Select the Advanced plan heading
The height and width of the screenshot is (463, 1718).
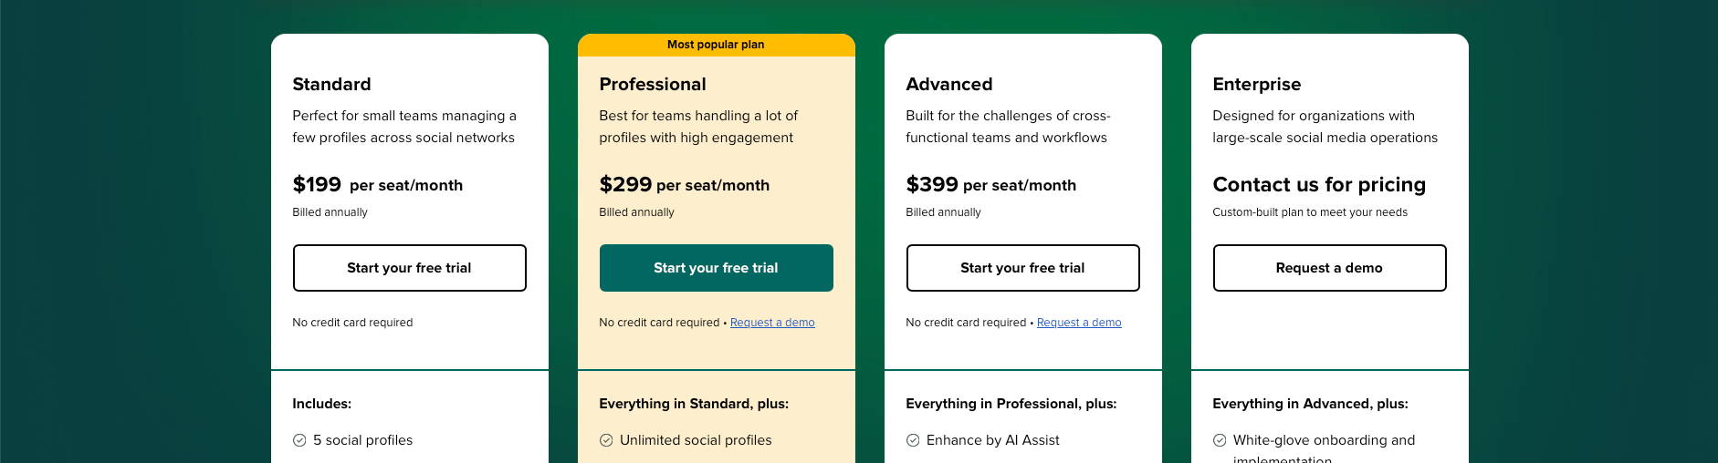(949, 84)
